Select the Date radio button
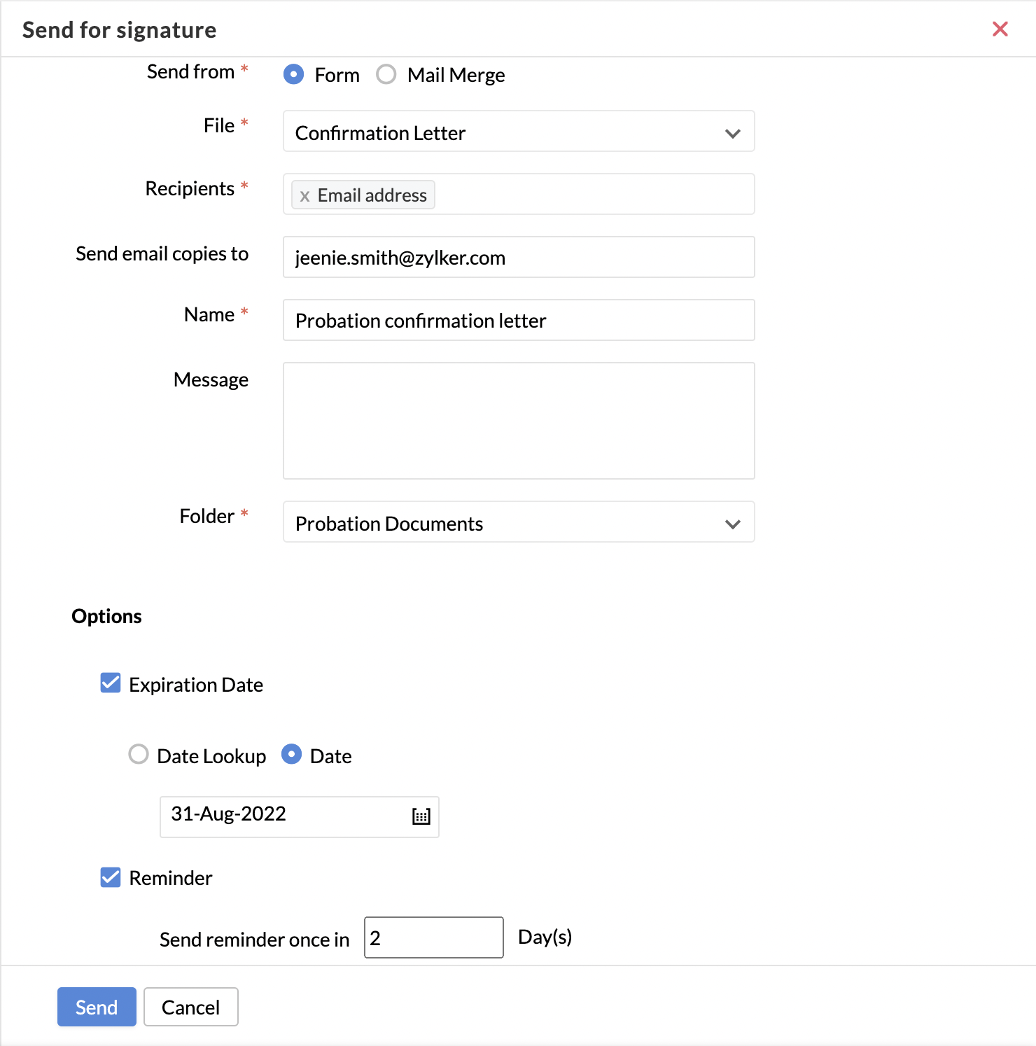The height and width of the screenshot is (1046, 1036). (291, 754)
